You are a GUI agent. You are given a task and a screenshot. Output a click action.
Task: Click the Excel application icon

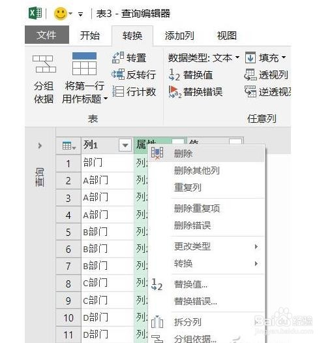[x=35, y=13]
